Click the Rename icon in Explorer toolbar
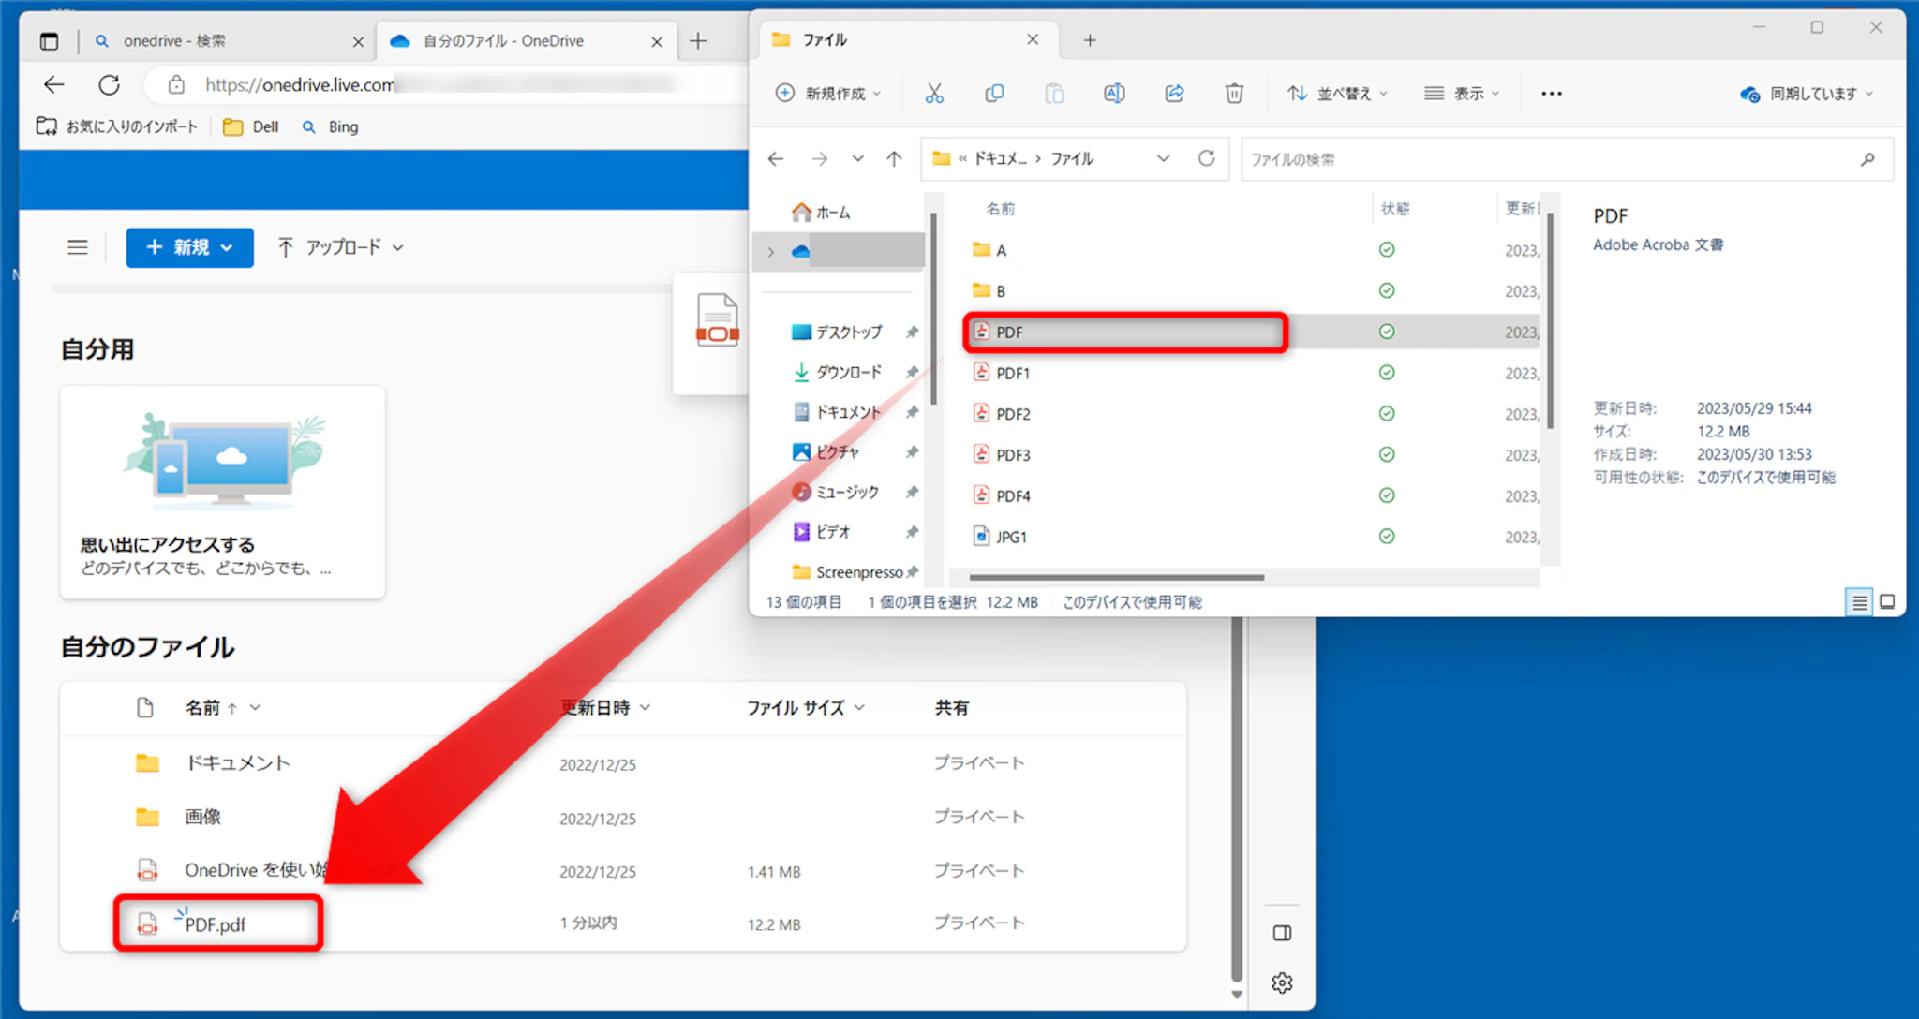 click(1114, 93)
